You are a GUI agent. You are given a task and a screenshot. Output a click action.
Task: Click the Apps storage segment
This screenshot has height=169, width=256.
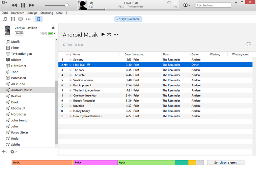coord(146,163)
